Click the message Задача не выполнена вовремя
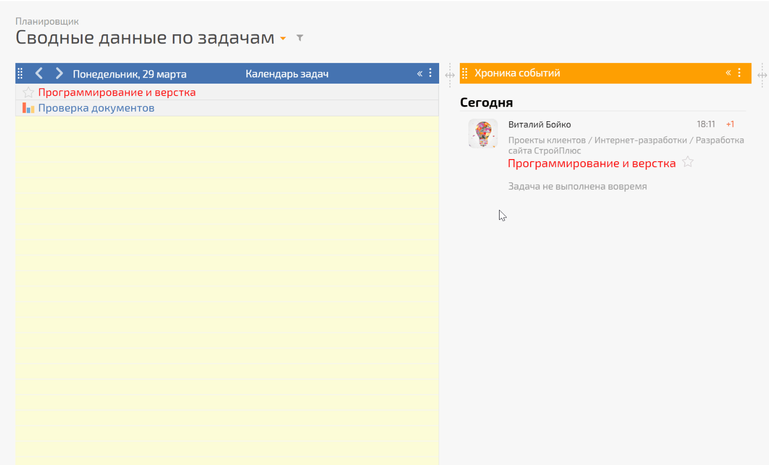The height and width of the screenshot is (465, 769). click(577, 186)
